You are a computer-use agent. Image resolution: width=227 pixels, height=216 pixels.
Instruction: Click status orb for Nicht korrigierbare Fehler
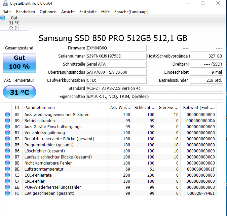(7, 163)
